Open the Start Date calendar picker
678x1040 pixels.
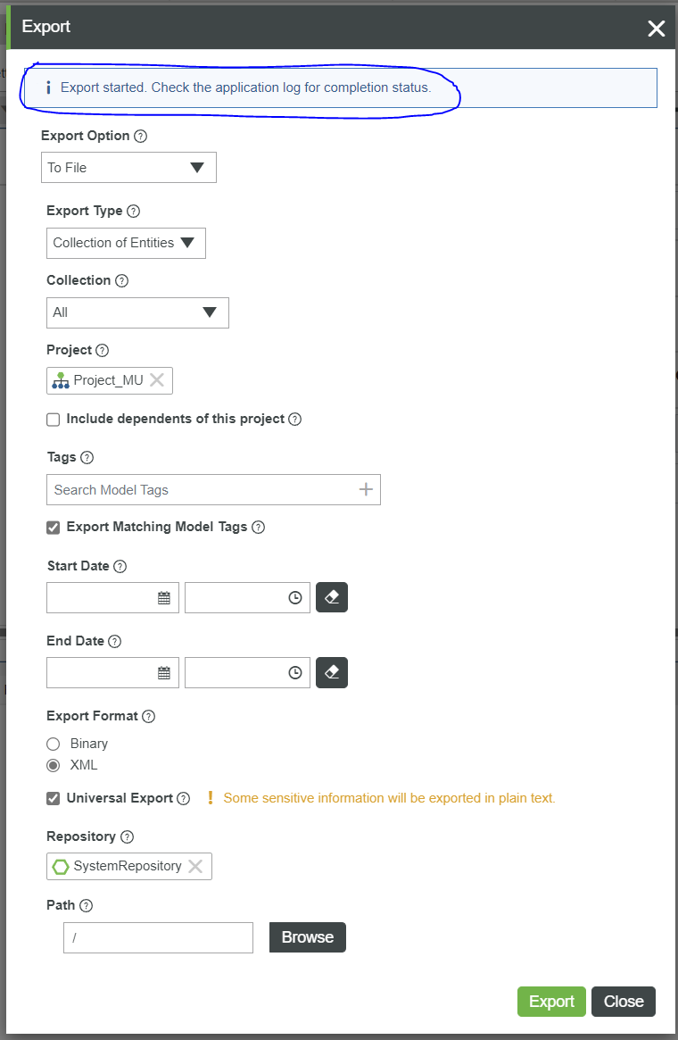click(168, 597)
